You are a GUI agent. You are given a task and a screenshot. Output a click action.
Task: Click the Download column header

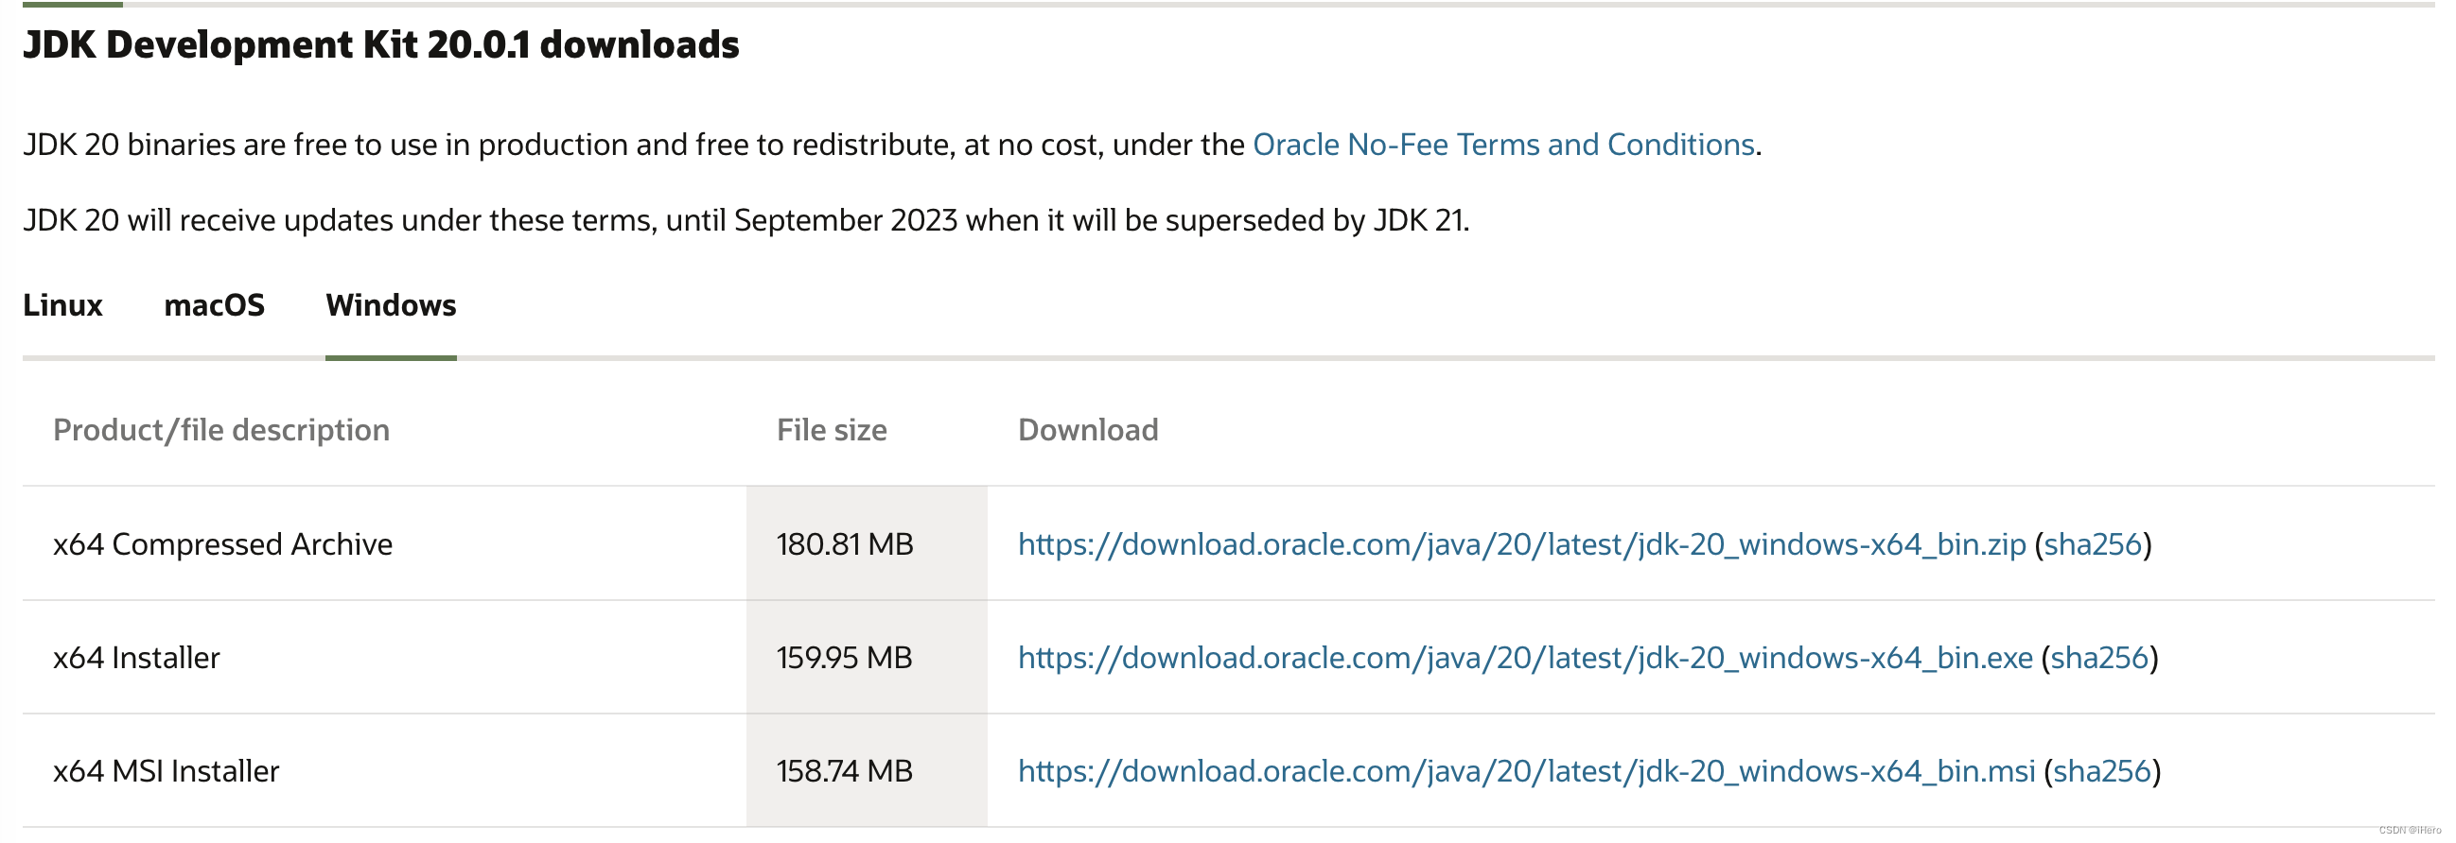pos(1088,430)
